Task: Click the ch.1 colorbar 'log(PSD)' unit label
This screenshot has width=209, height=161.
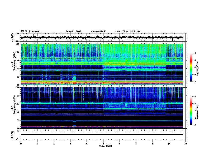Action: (x=198, y=68)
